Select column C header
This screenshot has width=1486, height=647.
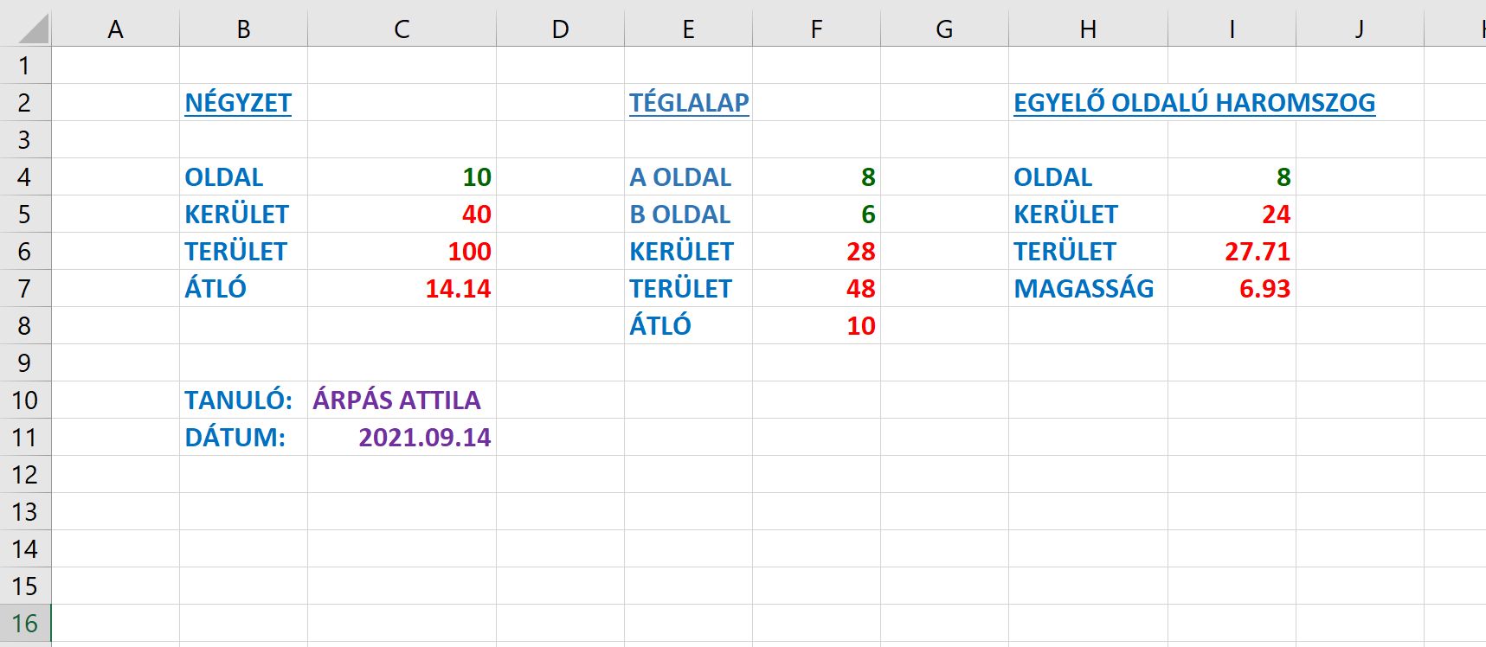402,29
